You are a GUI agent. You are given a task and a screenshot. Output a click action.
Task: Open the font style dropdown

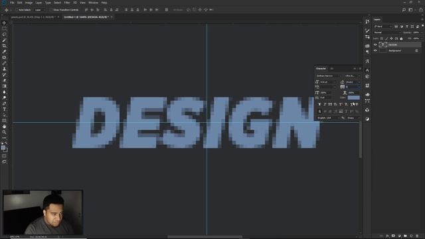353,76
